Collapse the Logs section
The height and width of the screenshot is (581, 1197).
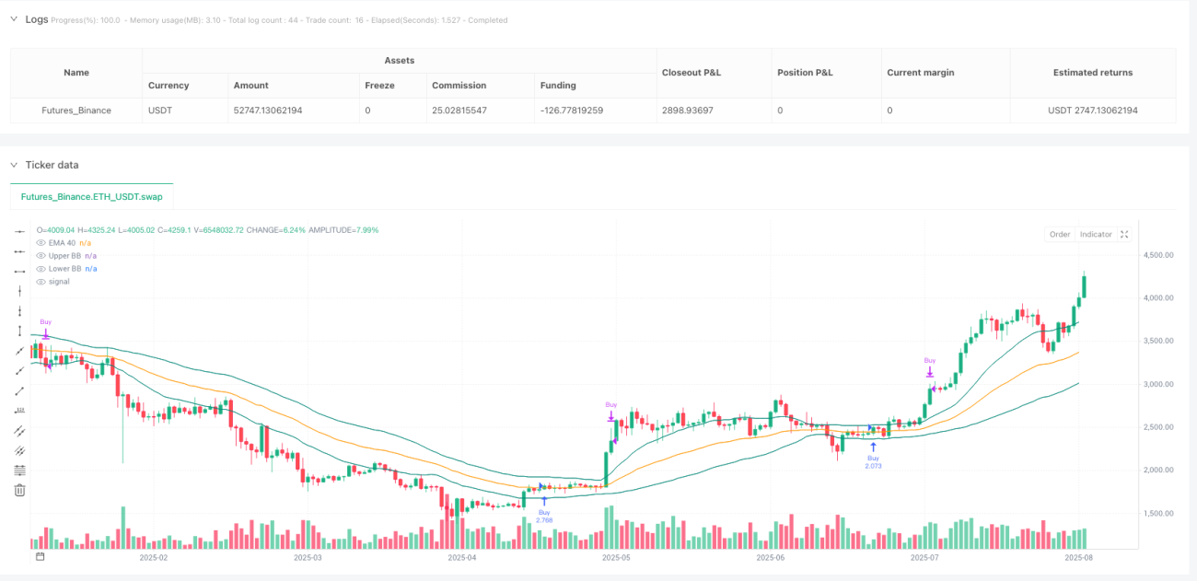click(14, 19)
